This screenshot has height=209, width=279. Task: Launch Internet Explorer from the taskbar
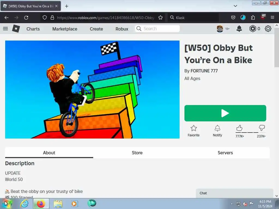click(24, 204)
